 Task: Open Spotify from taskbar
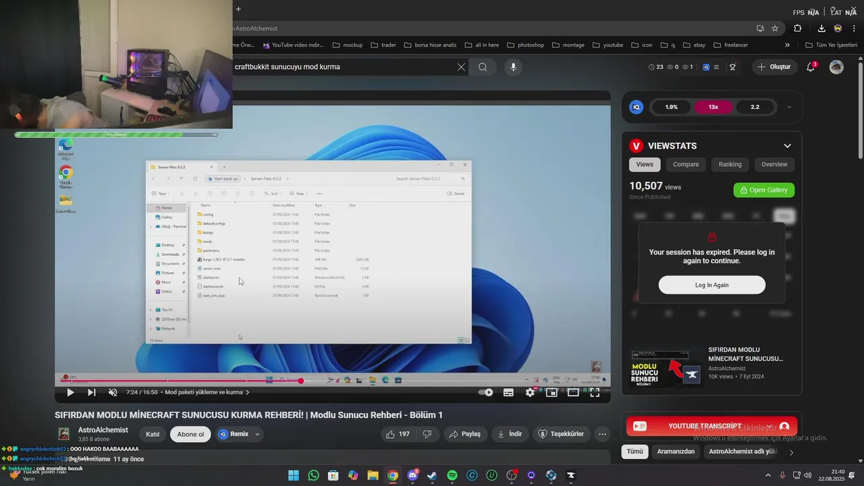(452, 475)
